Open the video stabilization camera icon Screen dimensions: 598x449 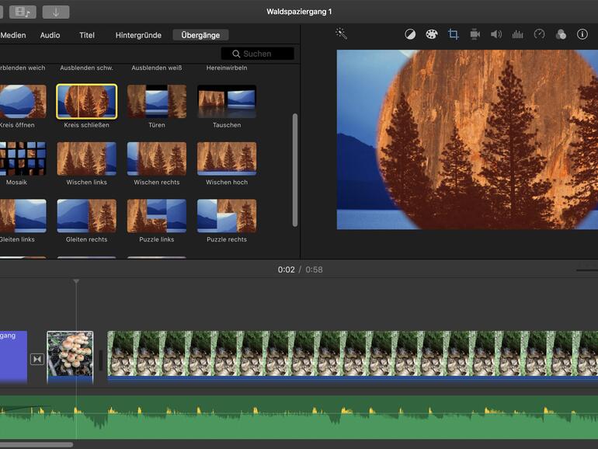[475, 34]
